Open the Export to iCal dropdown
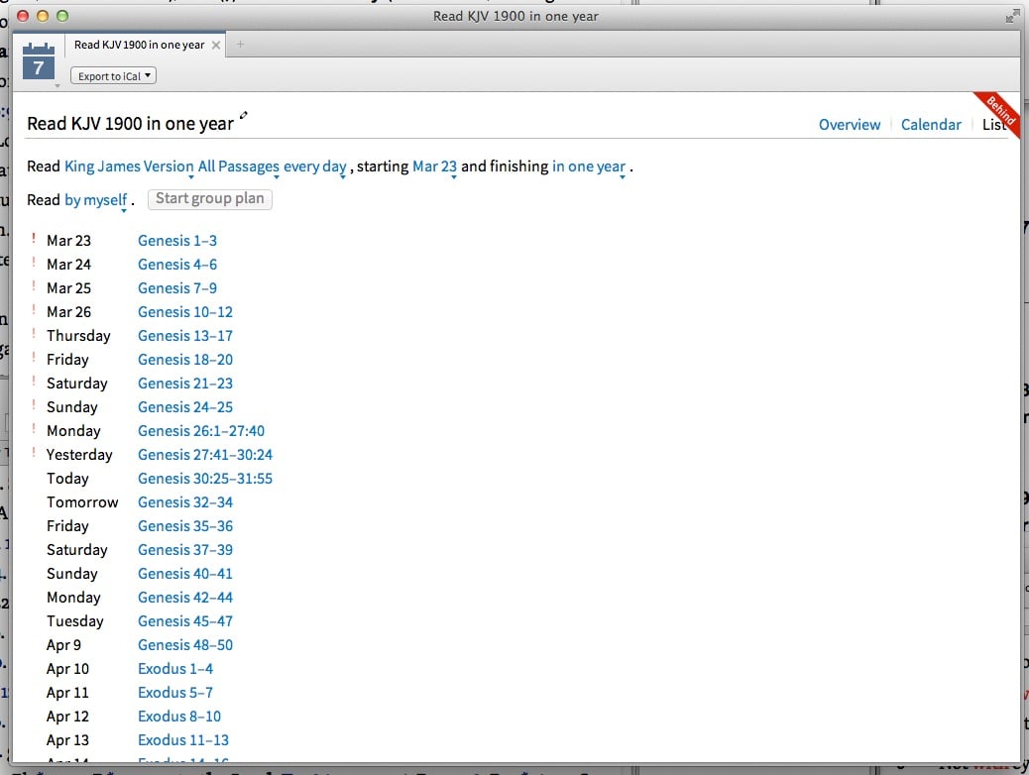The width and height of the screenshot is (1029, 775). click(114, 76)
